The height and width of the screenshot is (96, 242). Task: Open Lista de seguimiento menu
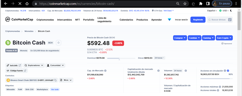point(104,20)
